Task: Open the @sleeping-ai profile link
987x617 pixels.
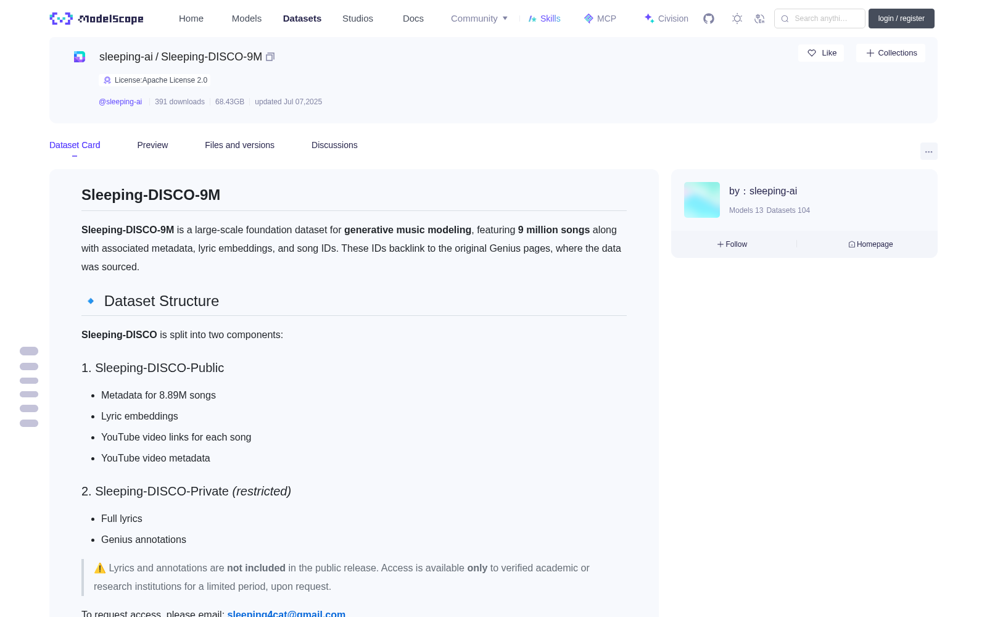Action: (120, 102)
